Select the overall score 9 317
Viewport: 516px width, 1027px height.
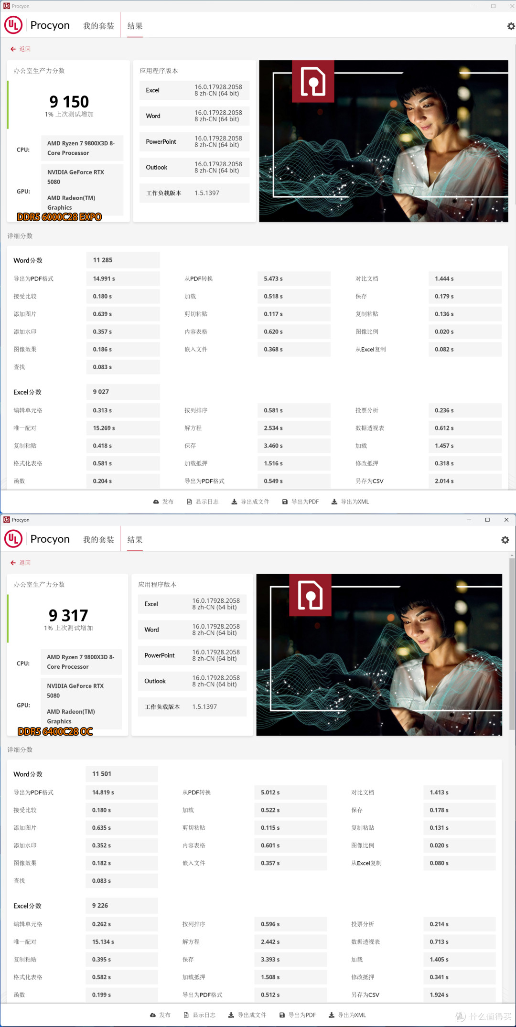click(68, 615)
